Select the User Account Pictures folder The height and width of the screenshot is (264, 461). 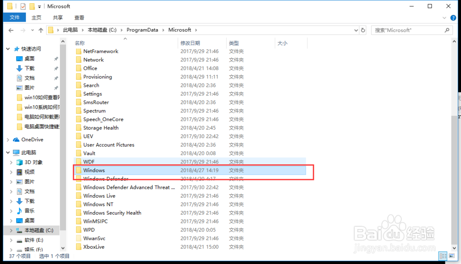pyautogui.click(x=109, y=145)
